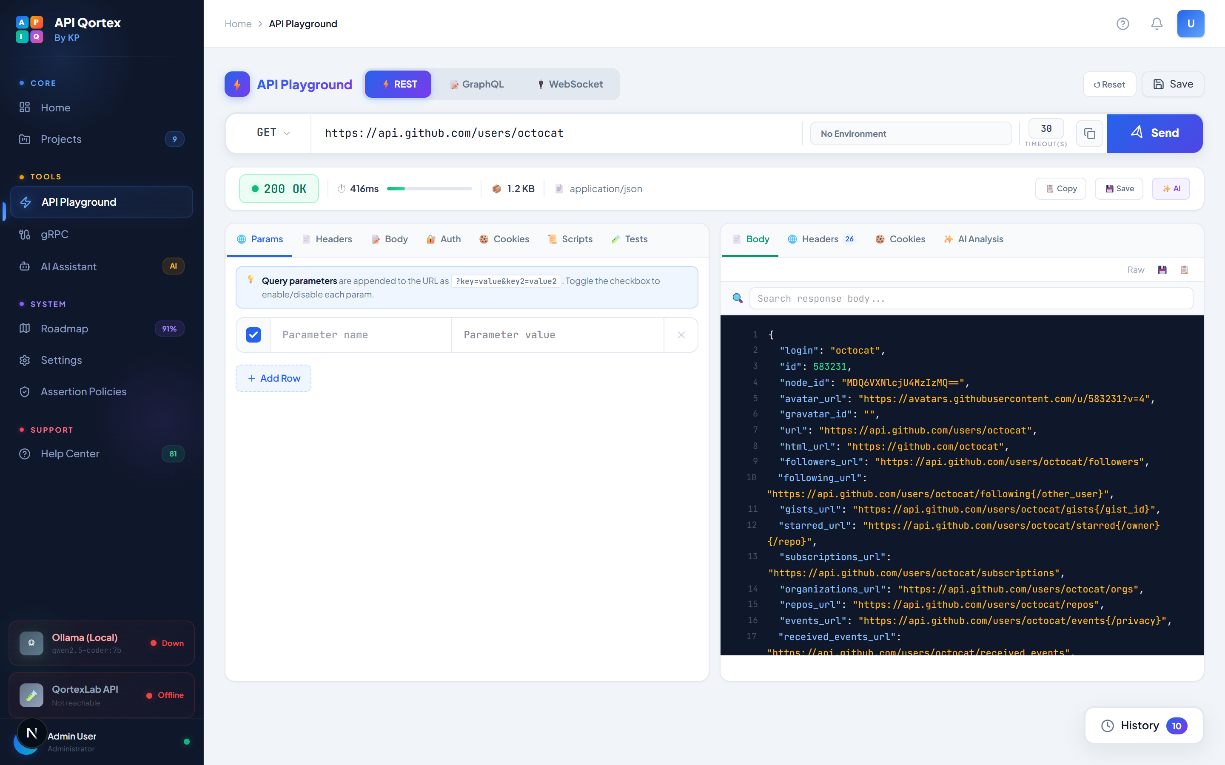Click the response search magnifier icon
This screenshot has height=765, width=1225.
point(738,298)
